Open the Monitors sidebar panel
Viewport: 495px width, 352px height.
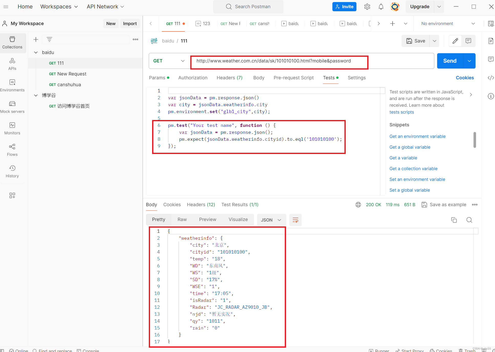(x=12, y=128)
